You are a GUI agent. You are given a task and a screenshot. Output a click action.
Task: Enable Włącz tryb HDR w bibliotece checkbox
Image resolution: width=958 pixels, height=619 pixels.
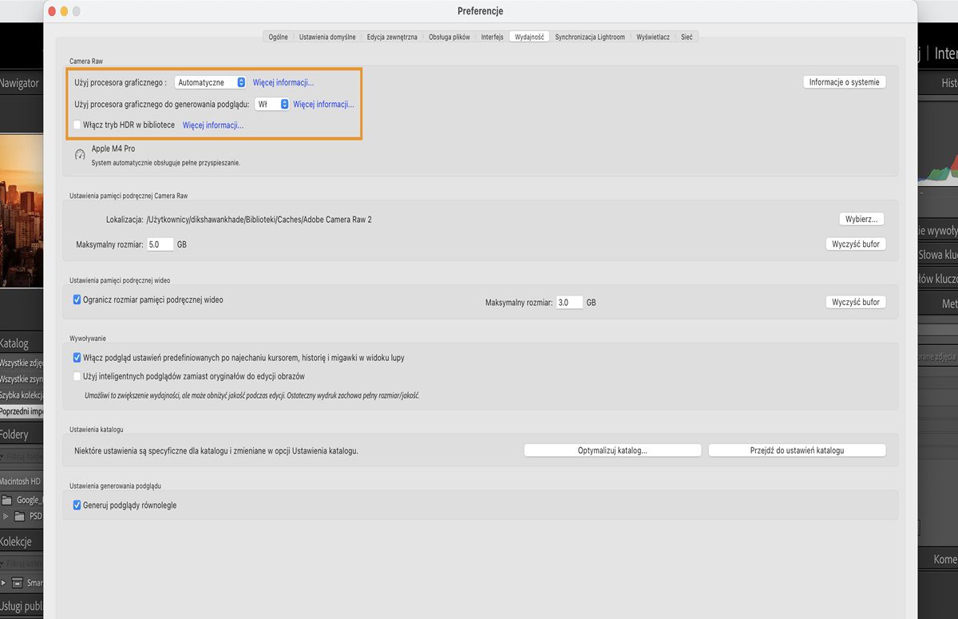click(x=77, y=125)
